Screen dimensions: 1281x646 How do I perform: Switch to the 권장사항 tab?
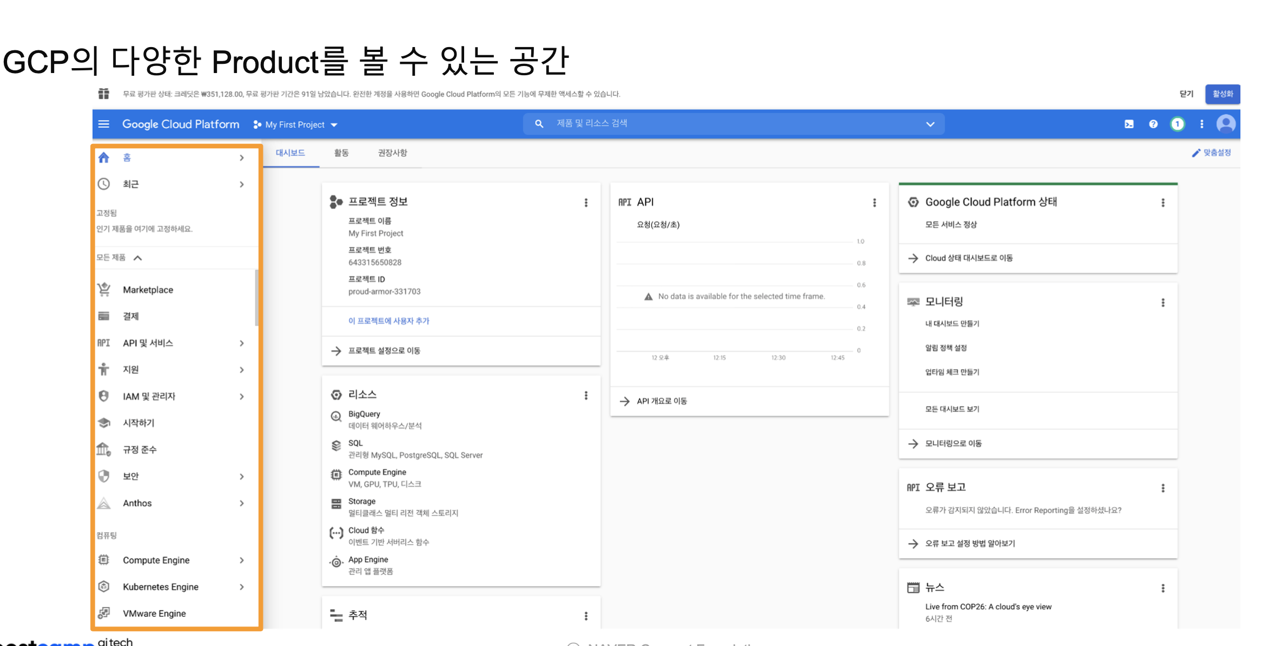pyautogui.click(x=392, y=153)
